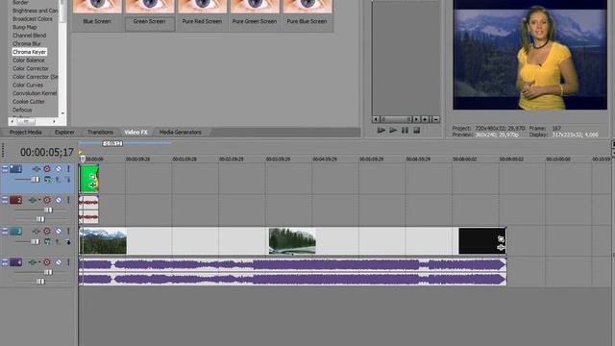Image resolution: width=615 pixels, height=346 pixels.
Task: Stop trimmer playback
Action: click(x=416, y=131)
